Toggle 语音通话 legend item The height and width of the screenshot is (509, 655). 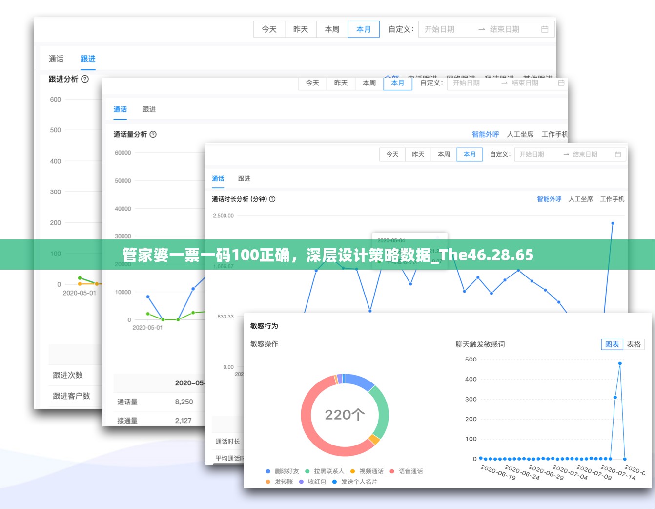pos(406,471)
